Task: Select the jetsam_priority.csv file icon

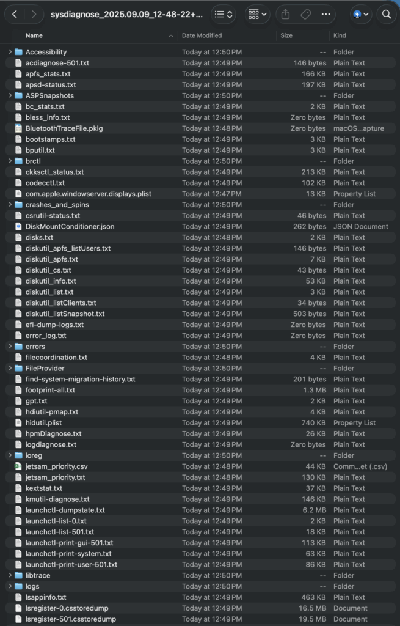Action: (18, 466)
